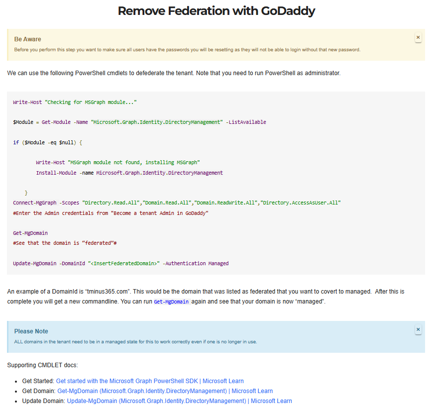This screenshot has height=409, width=436.
Task: Click the ALL domains in the tenant note text
Action: (x=135, y=342)
